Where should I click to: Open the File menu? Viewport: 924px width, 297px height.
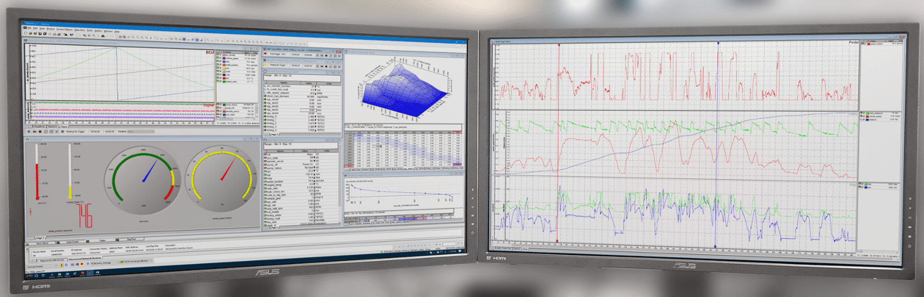pyautogui.click(x=29, y=28)
